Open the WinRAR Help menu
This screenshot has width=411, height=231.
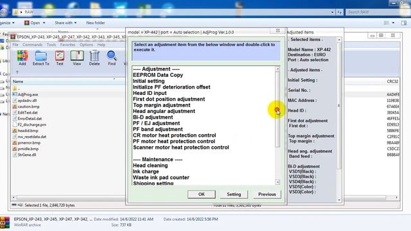tap(101, 45)
